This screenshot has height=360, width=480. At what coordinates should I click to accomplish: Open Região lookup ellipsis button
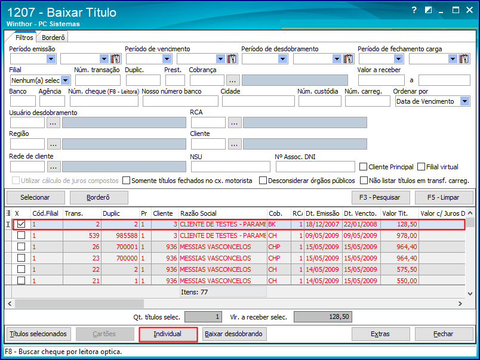53,144
